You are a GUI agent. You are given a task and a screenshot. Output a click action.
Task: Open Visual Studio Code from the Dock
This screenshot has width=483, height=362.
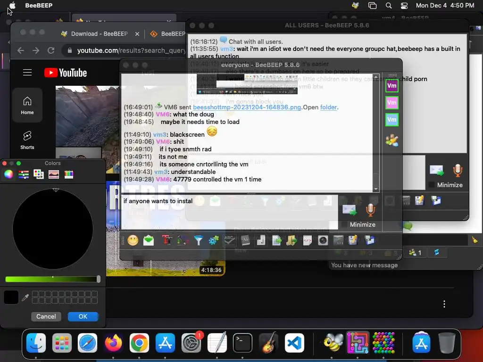294,343
